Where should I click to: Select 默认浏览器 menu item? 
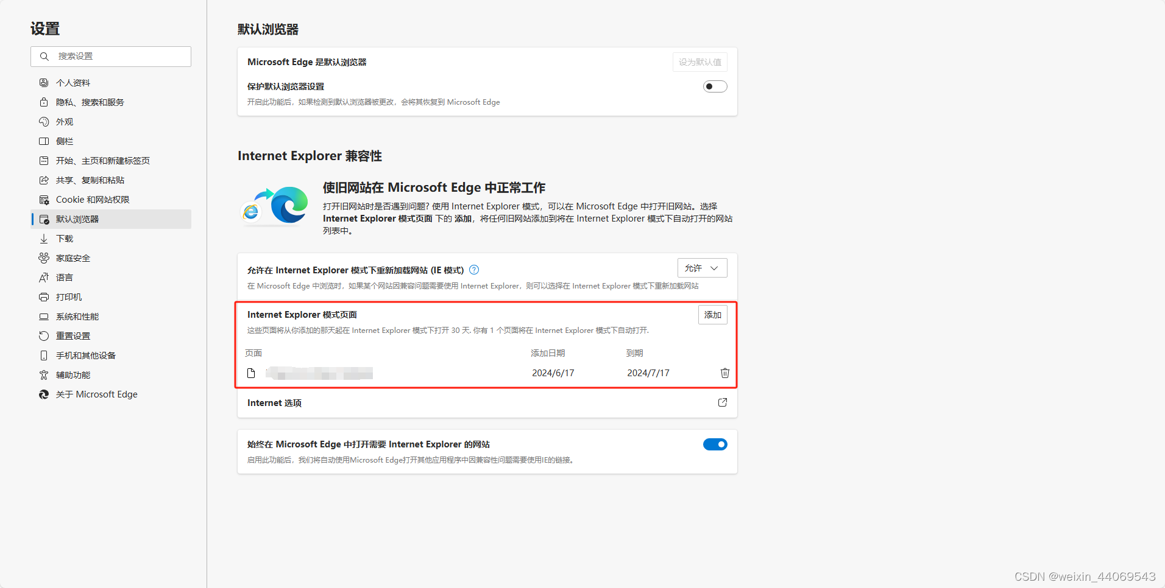[x=111, y=219]
